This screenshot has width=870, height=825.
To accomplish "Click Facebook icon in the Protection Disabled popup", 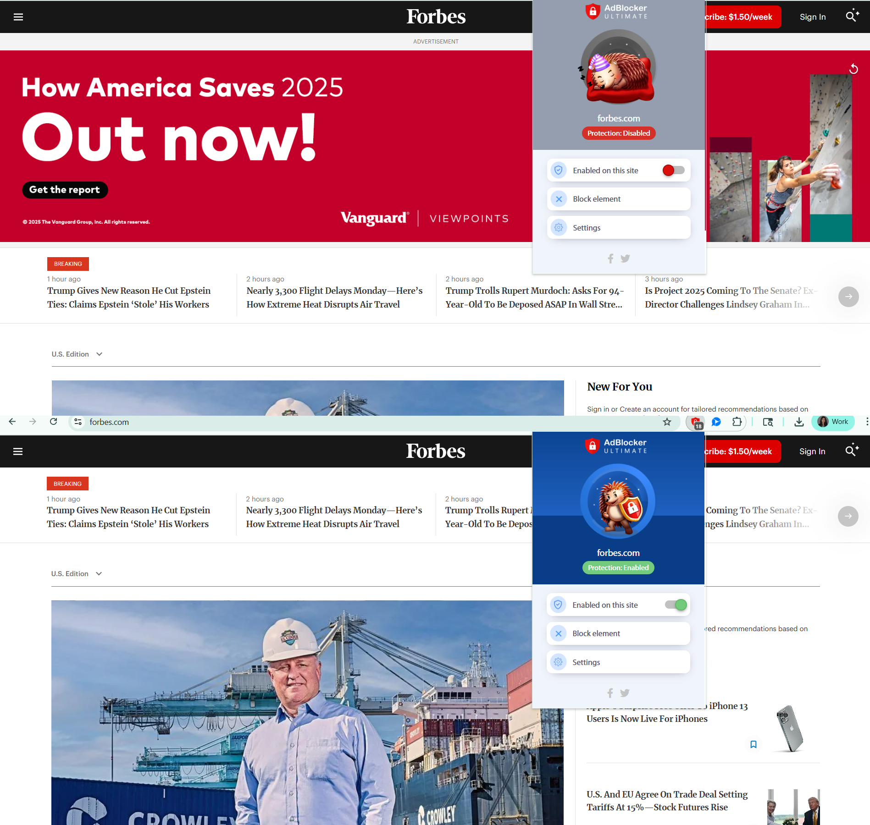I will [x=610, y=258].
